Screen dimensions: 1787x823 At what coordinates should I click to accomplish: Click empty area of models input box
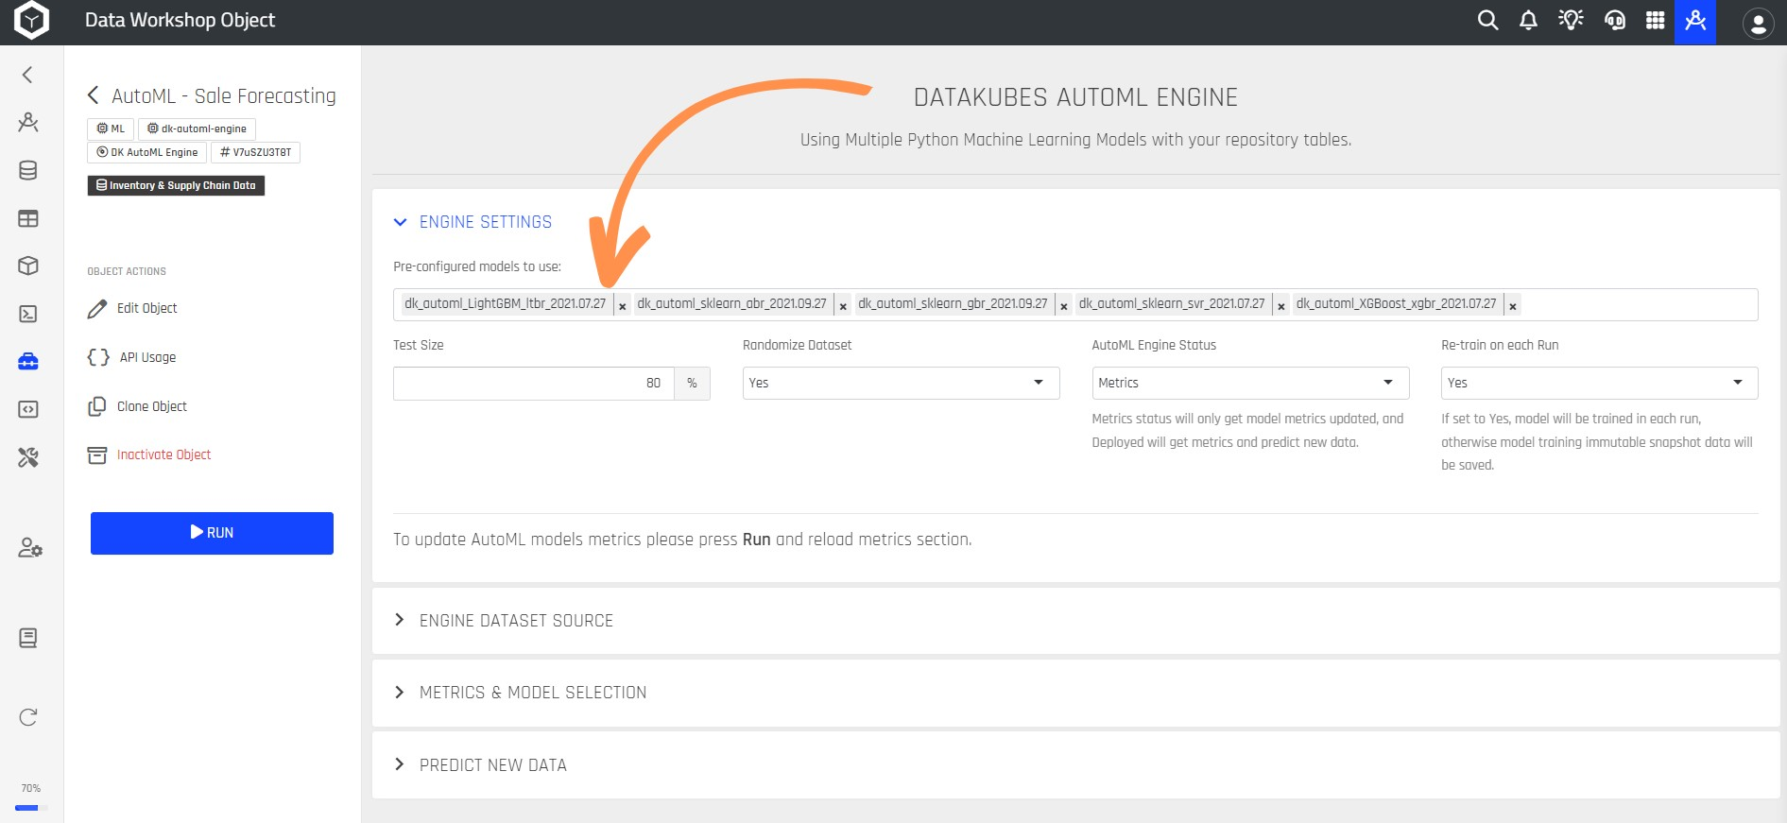[x=1640, y=305]
